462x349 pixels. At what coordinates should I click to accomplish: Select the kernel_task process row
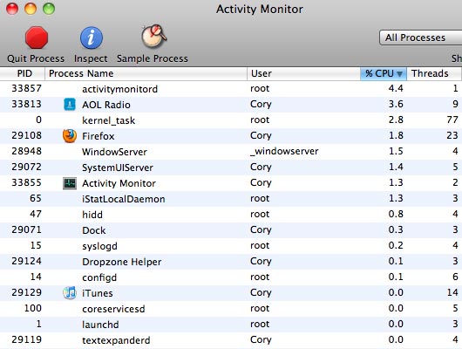click(x=231, y=120)
